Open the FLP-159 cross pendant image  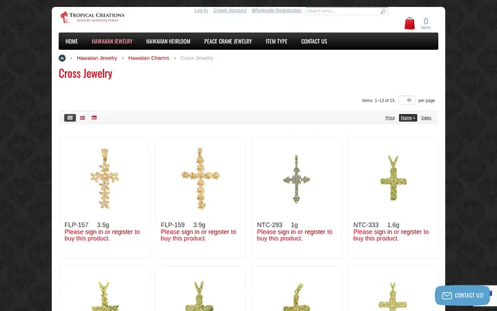(200, 178)
